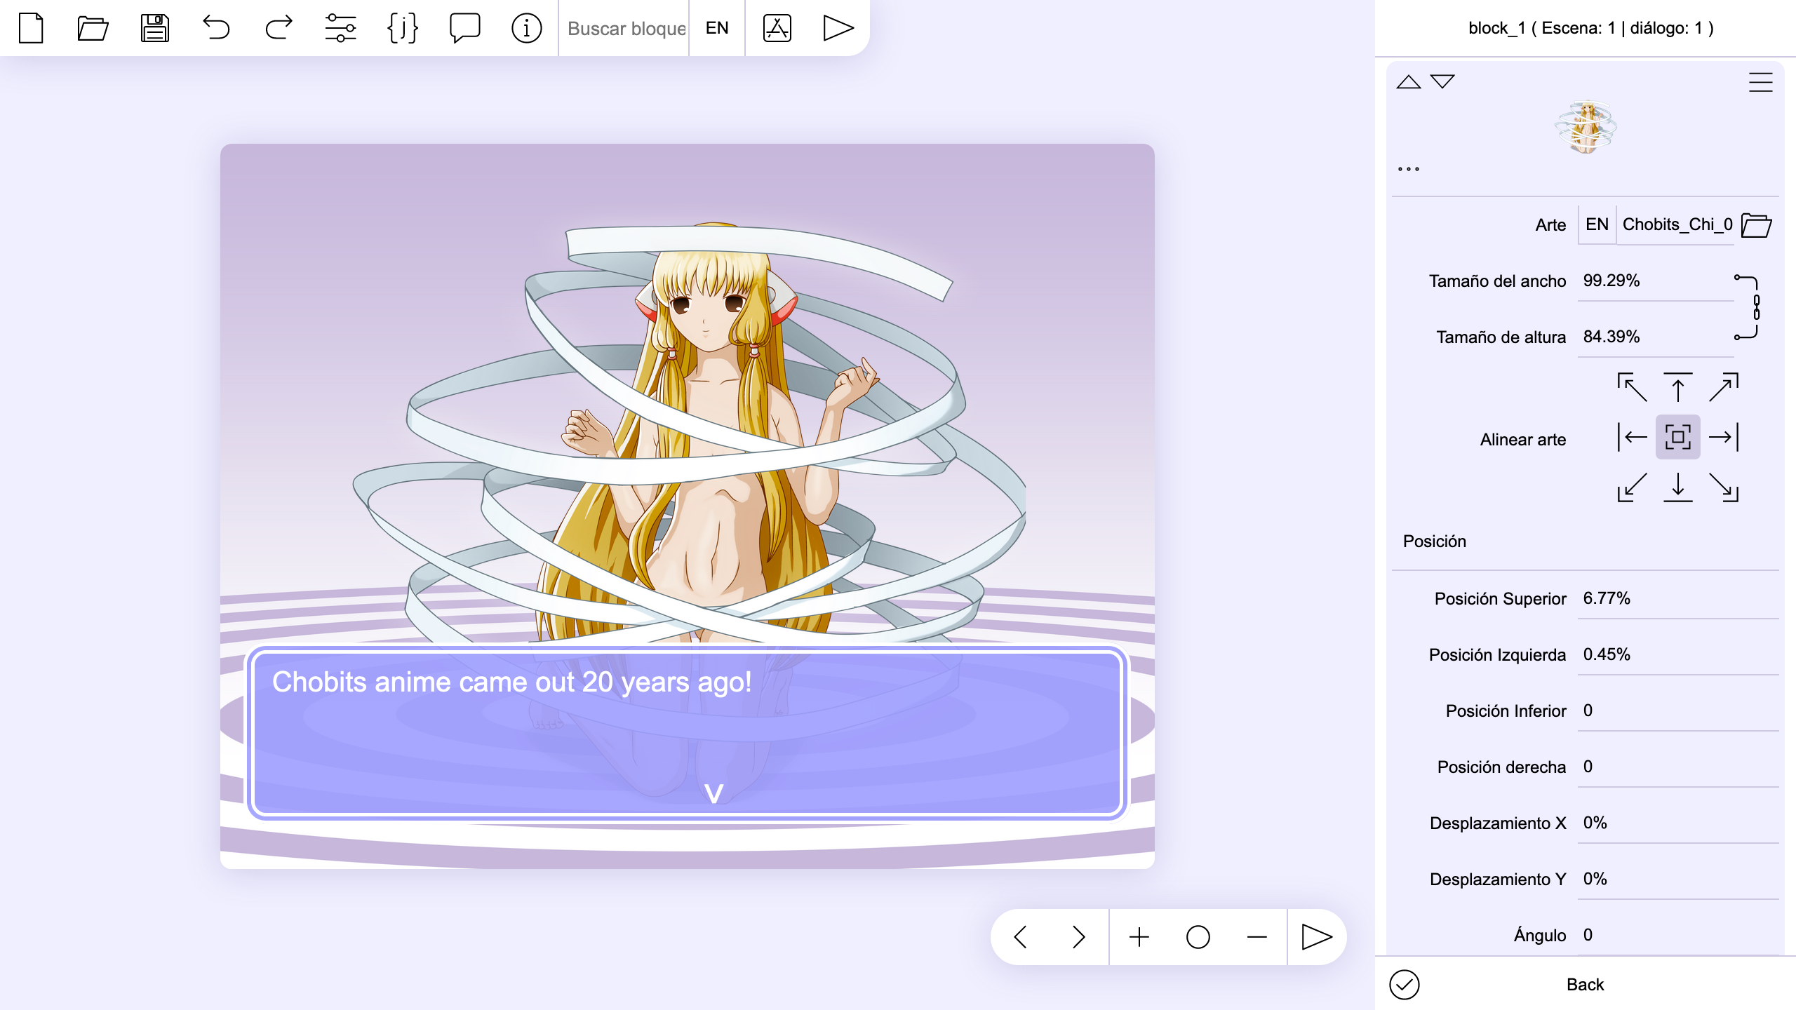This screenshot has width=1796, height=1010.
Task: Edit the Ángulo value
Action: [x=1678, y=935]
